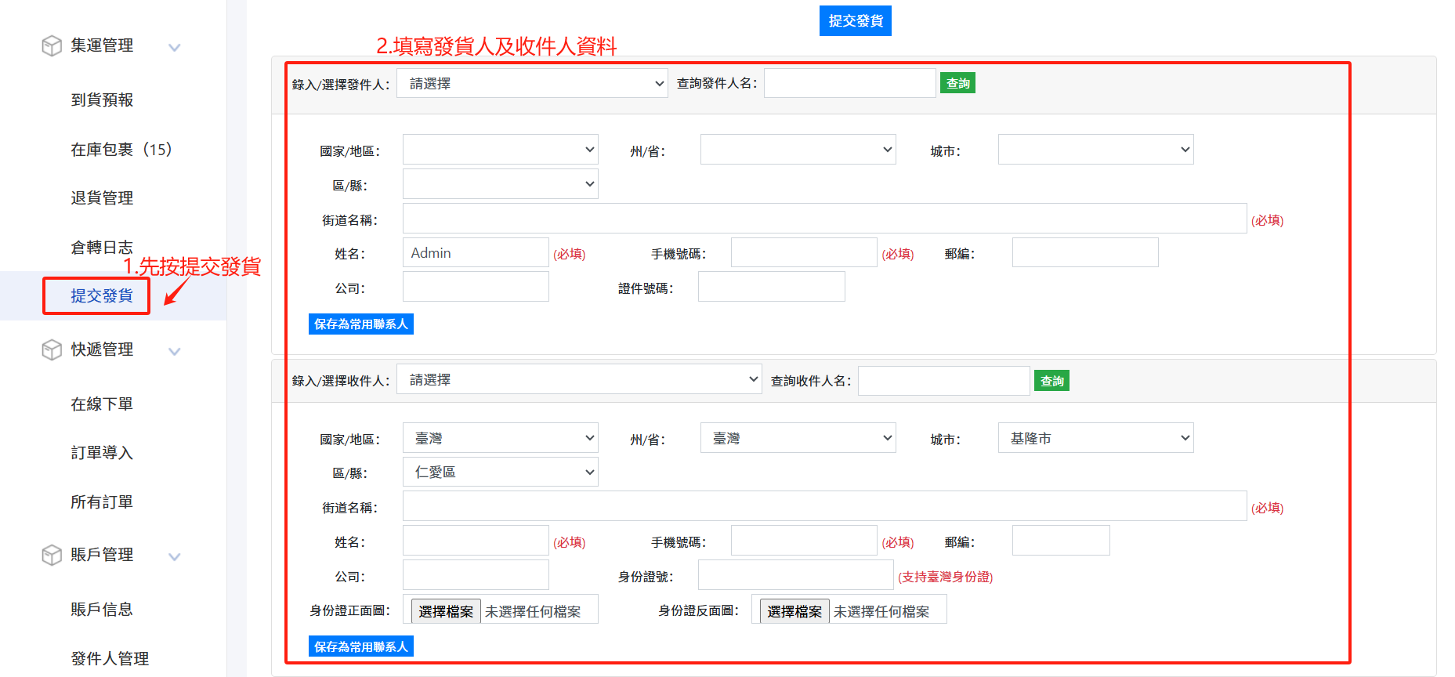This screenshot has height=677, width=1455.
Task: Open the 錄入/選擇發件人 dropdown
Action: pos(532,83)
